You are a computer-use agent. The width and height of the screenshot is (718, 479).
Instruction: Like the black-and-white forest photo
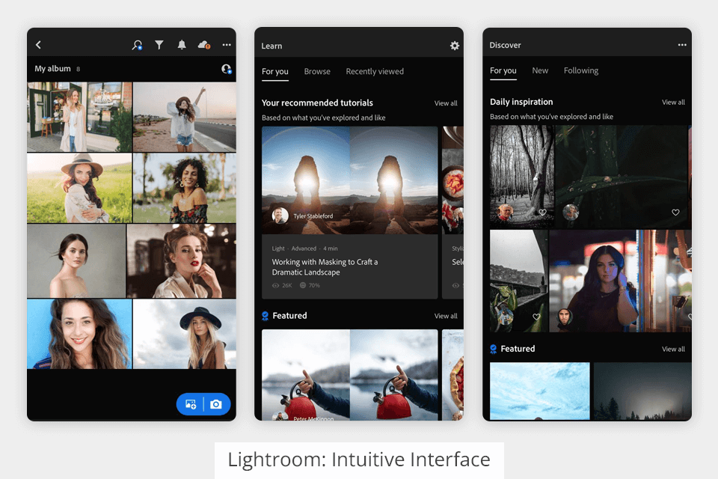(x=543, y=213)
